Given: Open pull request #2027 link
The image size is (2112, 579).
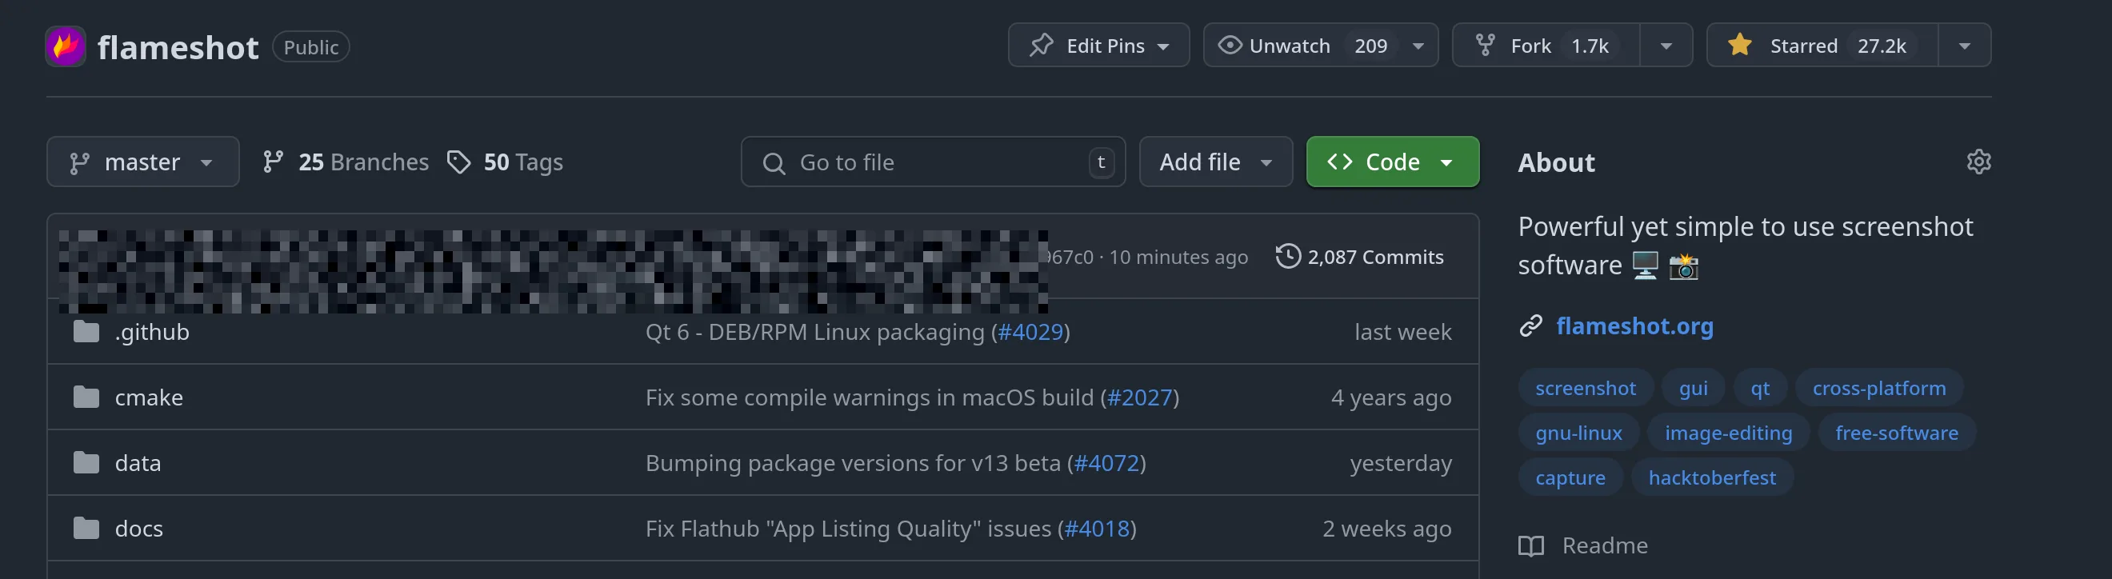Looking at the screenshot, I should (1140, 397).
